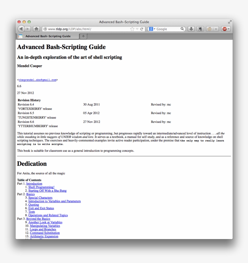Open a new tab with the plus button
The image size is (248, 263).
(83, 36)
